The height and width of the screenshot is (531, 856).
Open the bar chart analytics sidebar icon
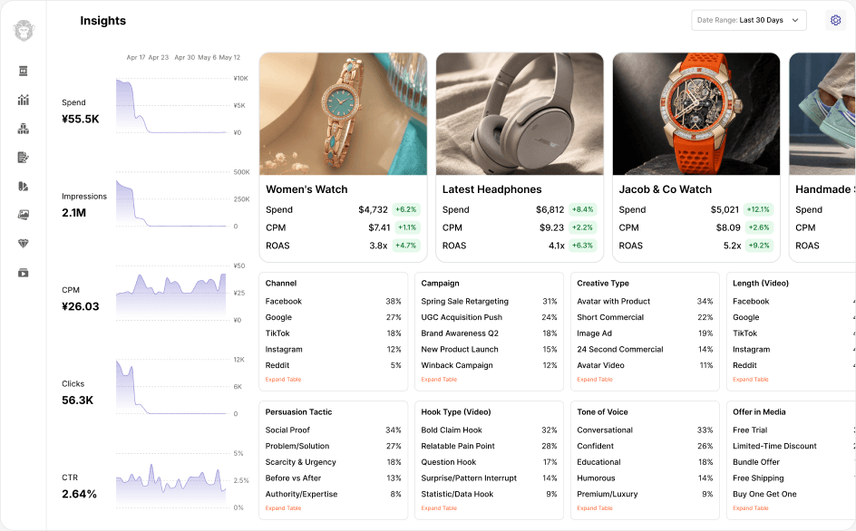click(23, 100)
